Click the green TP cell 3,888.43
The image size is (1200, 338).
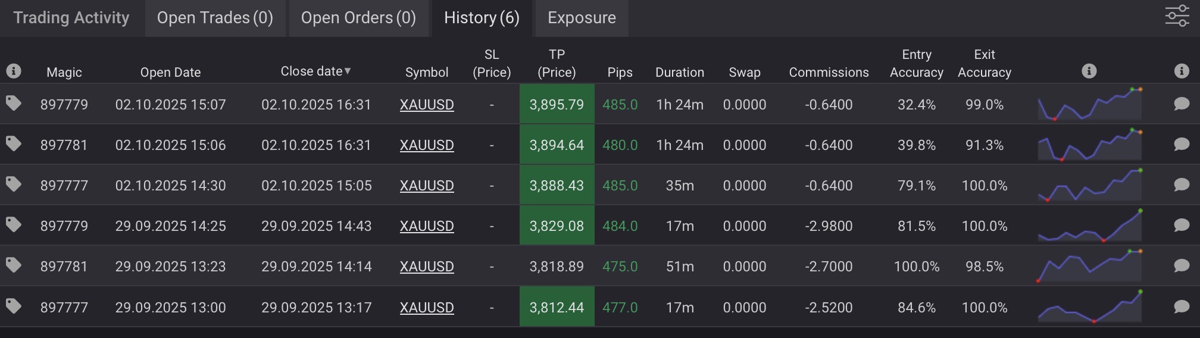tap(557, 186)
